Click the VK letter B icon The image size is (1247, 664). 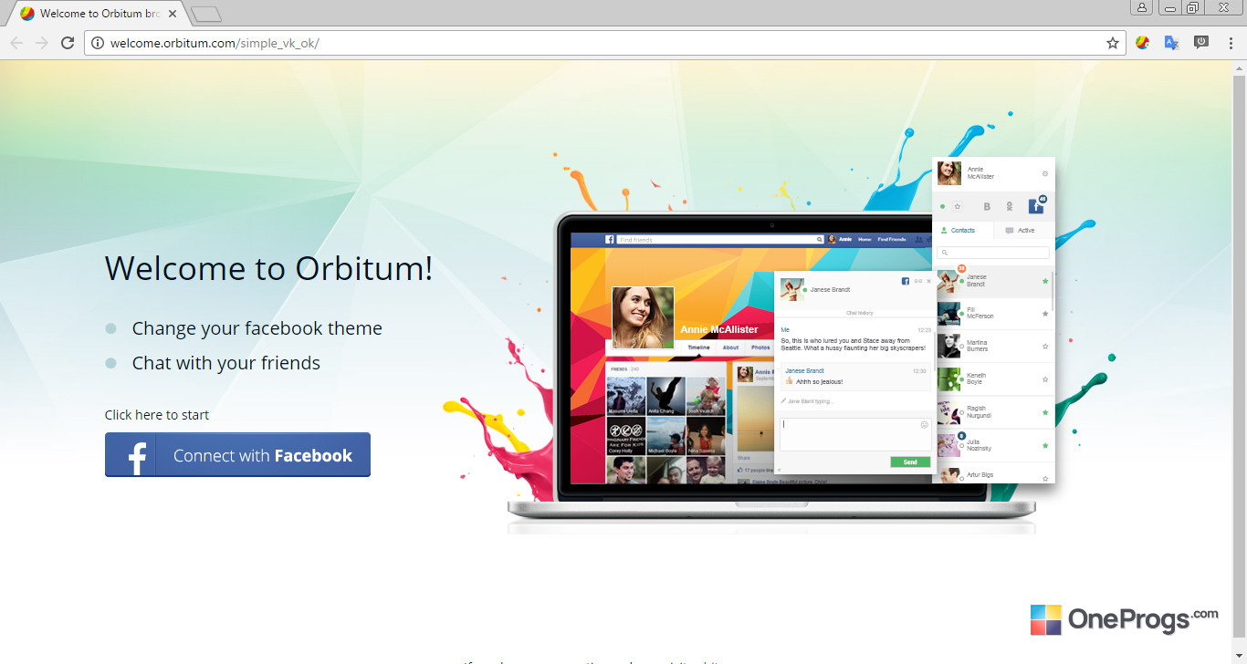[x=987, y=207]
